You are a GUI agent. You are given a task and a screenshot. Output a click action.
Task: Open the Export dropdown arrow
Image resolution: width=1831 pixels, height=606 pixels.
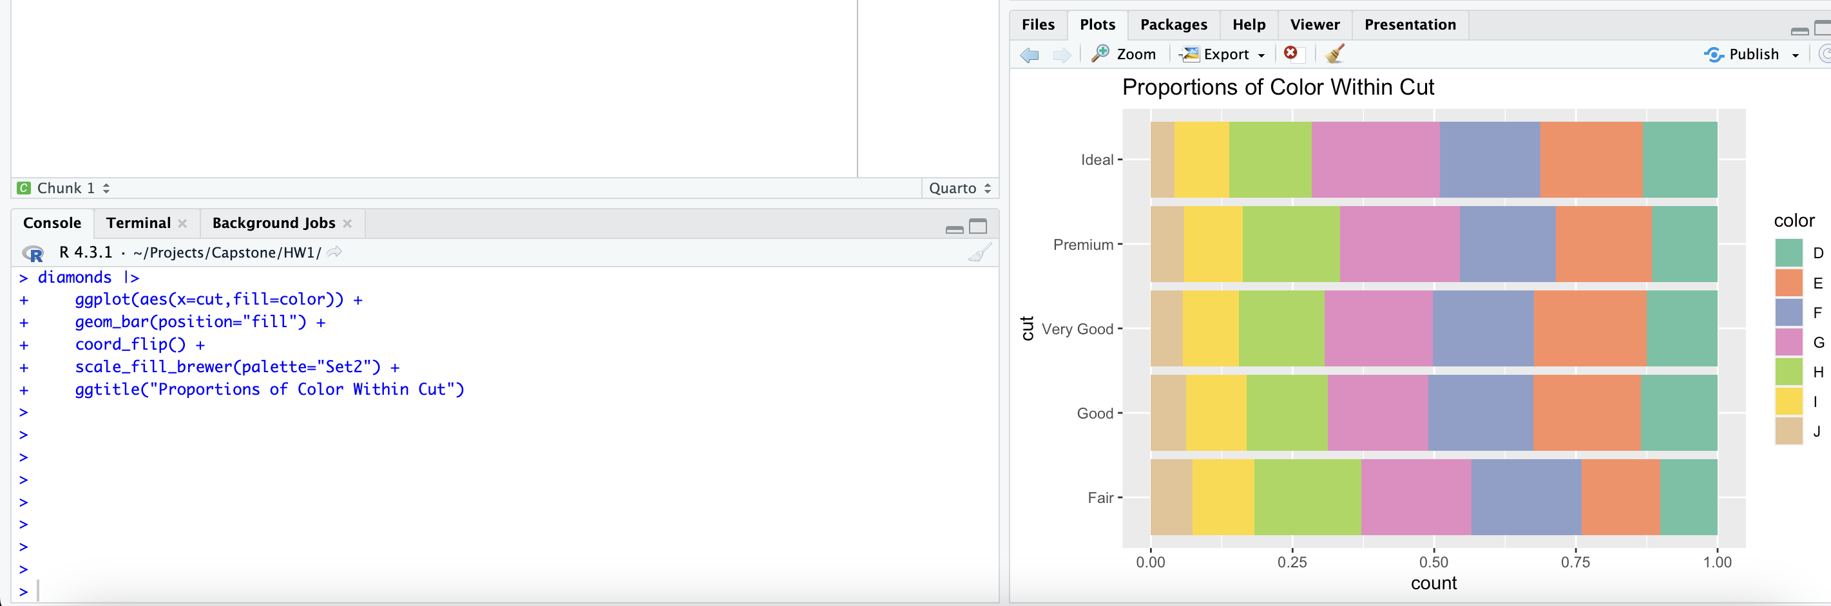(1261, 55)
